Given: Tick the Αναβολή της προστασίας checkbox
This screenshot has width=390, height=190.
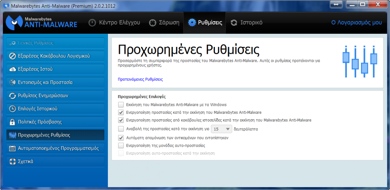Looking at the screenshot, I should 121,129.
